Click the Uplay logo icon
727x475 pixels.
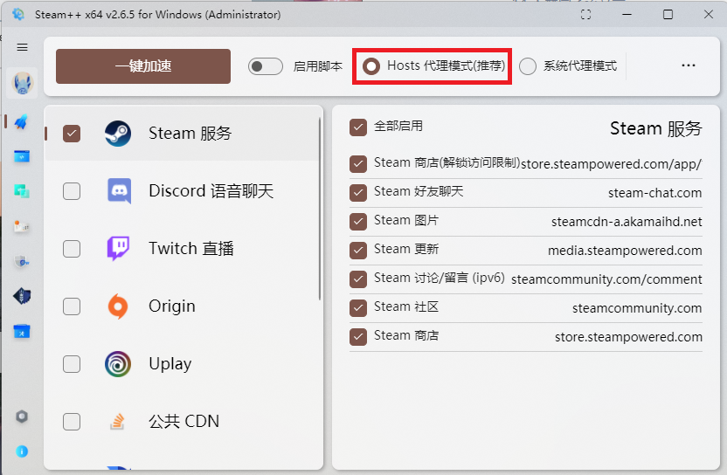click(118, 364)
